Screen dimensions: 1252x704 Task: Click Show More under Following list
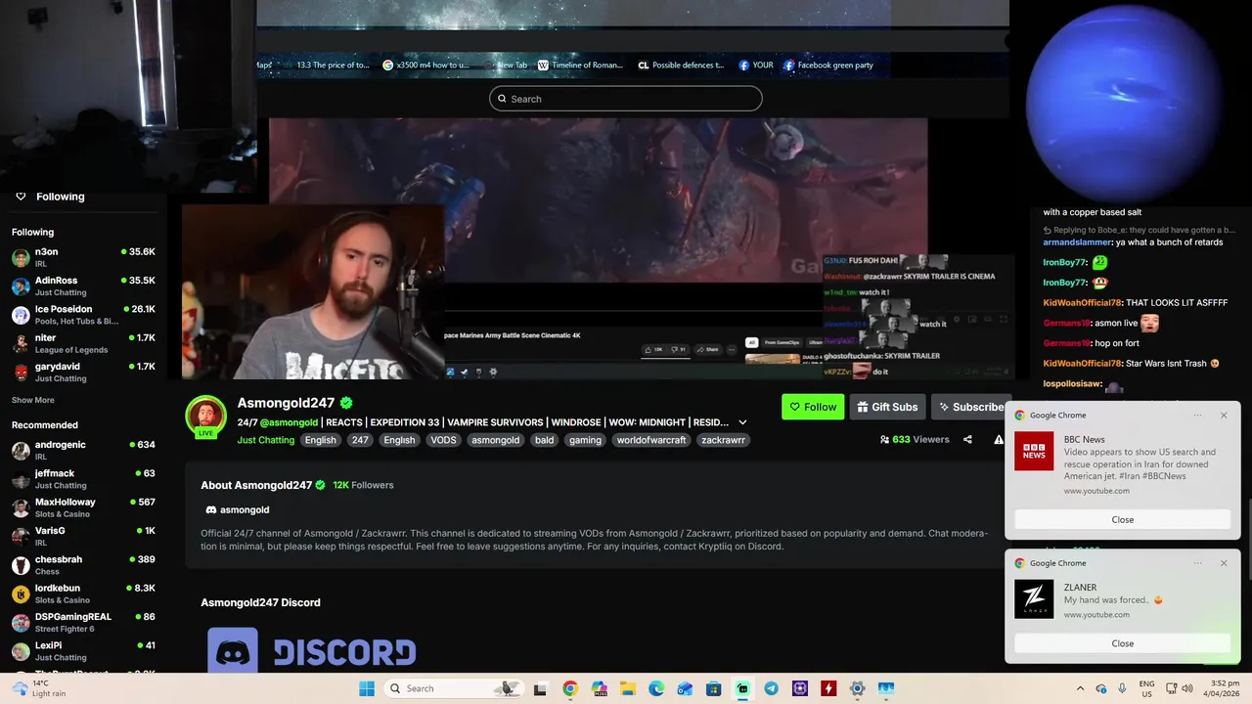coord(33,400)
